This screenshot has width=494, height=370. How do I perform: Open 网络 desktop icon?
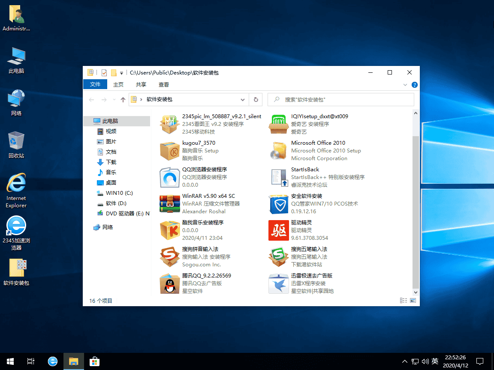coord(16,103)
